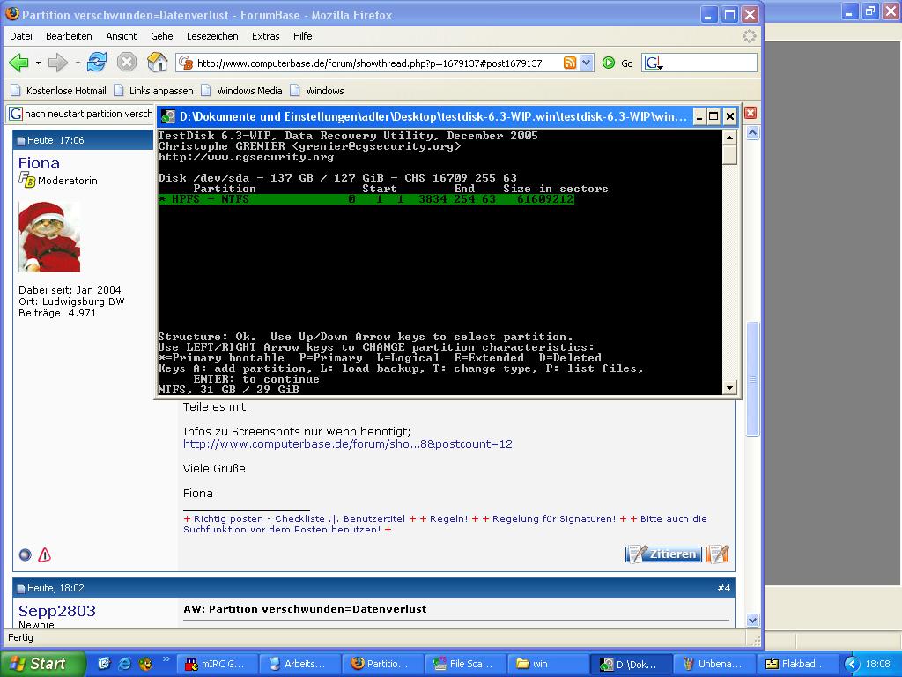Switch to mIRC taskbar button
The height and width of the screenshot is (677, 902).
217,664
